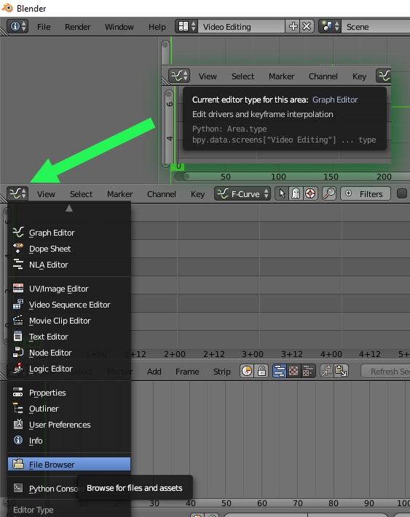Open the sequencer Add menu
410x517 pixels.
pyautogui.click(x=154, y=372)
